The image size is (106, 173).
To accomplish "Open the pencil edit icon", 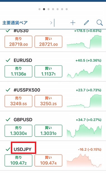I will 86,23.
